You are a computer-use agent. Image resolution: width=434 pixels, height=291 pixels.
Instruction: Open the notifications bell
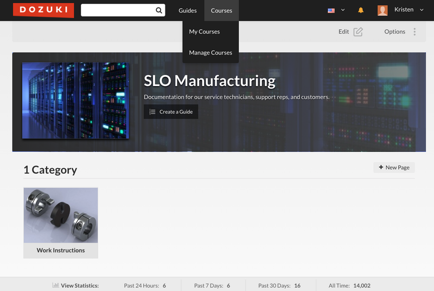tap(361, 10)
